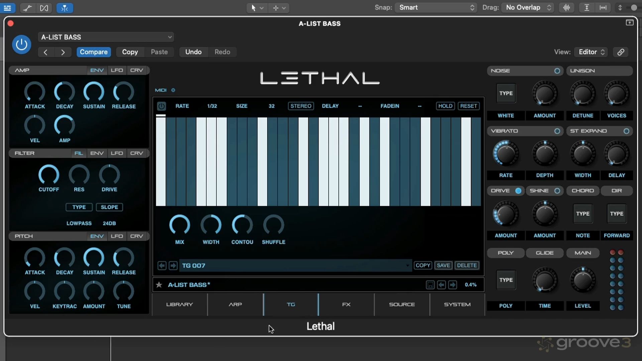Toggle the plugin power bypass button
This screenshot has width=642, height=361.
tap(22, 44)
